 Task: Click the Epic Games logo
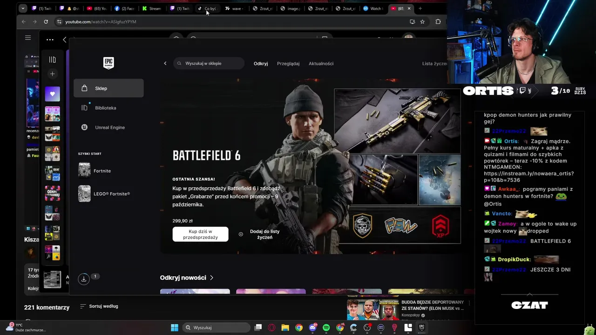click(x=108, y=63)
